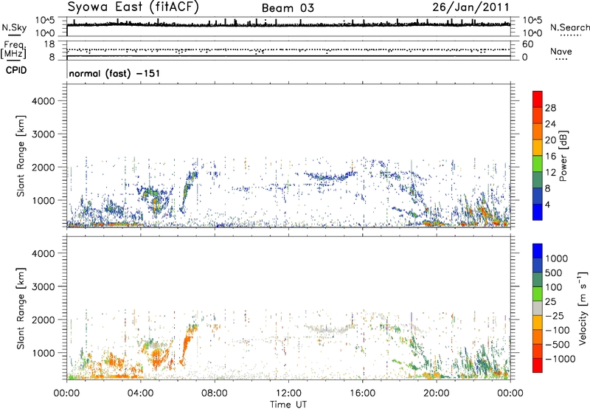The image size is (590, 409).
Task: Click the '3000' tick of velocity panel
Action: click(x=43, y=286)
